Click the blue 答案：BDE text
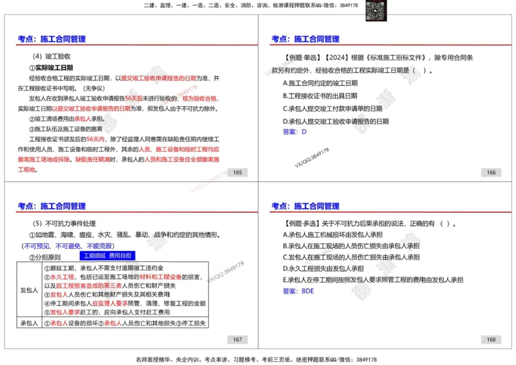 (298, 291)
